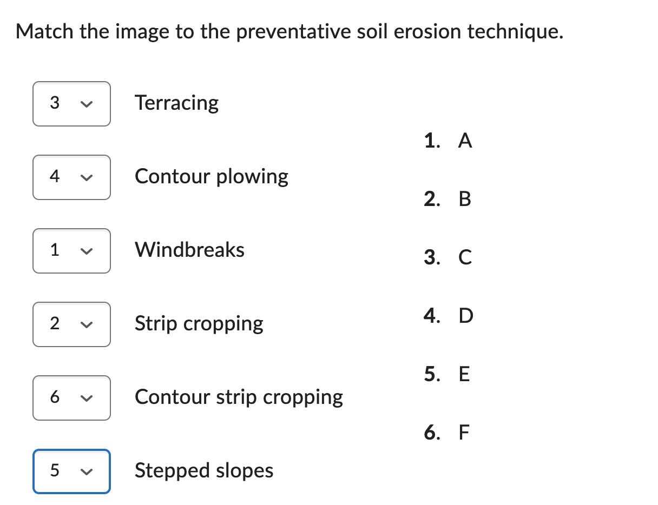Open the focused Stepped slopes dropdown

71,471
